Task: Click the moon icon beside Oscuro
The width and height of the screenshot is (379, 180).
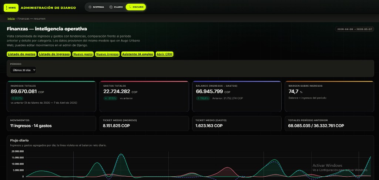Action: [130, 7]
